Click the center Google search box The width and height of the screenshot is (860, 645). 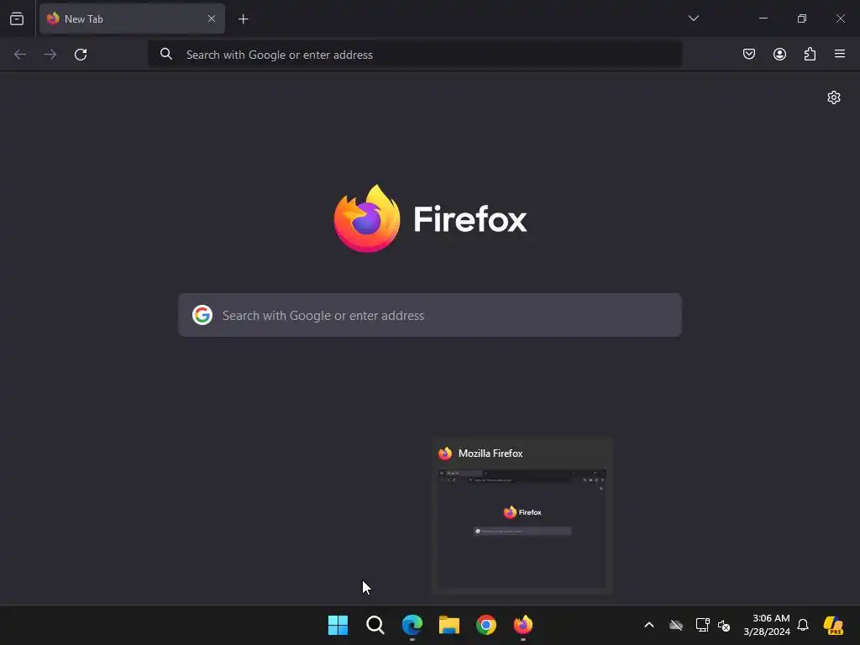(x=430, y=316)
